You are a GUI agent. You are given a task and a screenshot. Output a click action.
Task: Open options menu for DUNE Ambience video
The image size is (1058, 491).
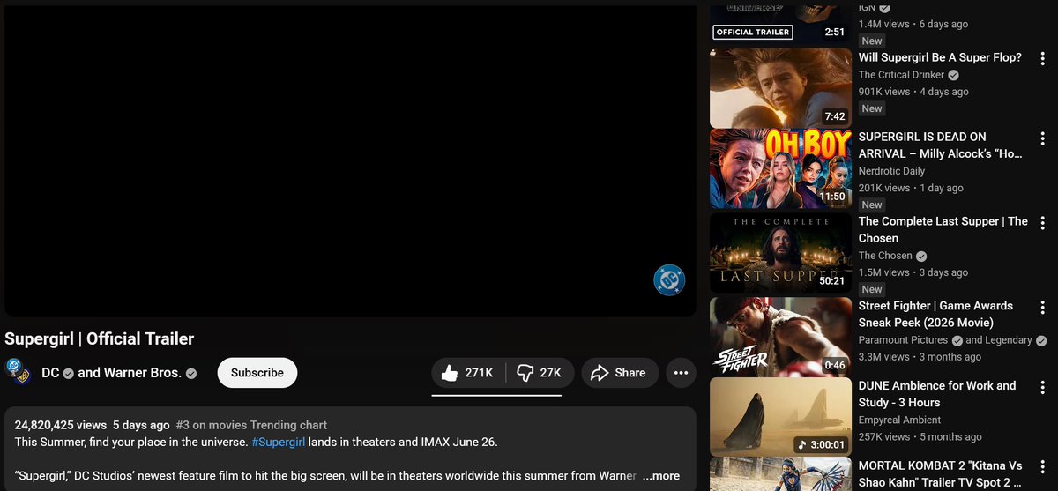click(1043, 389)
